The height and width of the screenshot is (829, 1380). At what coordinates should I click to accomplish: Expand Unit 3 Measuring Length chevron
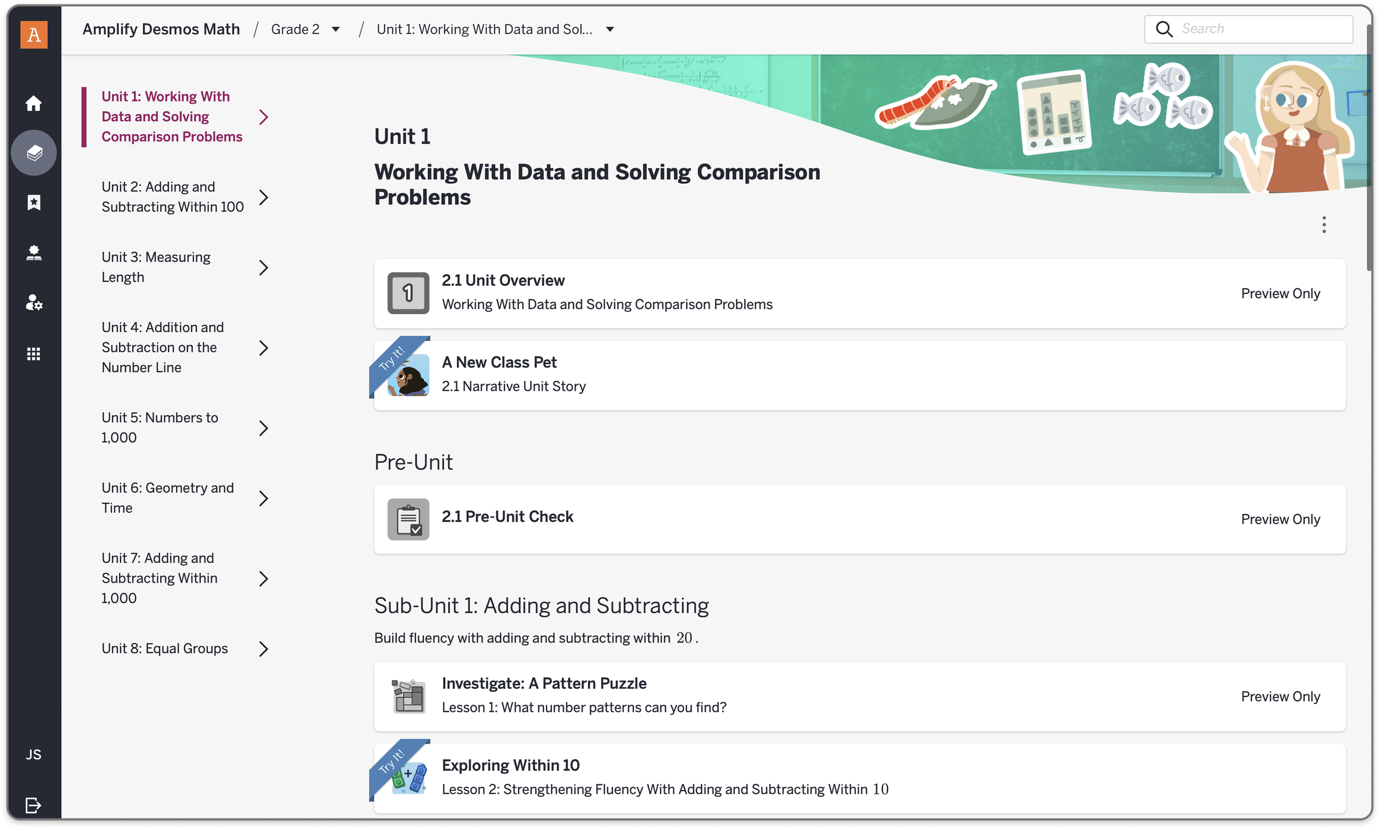pos(263,268)
